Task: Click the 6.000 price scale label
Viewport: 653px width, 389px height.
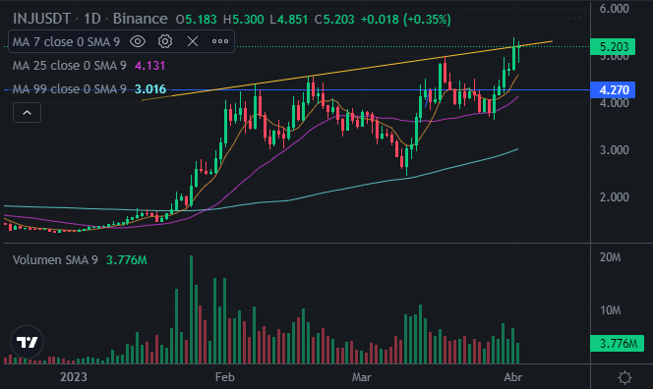Action: (x=614, y=8)
